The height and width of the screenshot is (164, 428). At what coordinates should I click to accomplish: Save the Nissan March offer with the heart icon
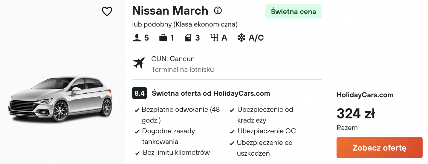click(107, 12)
